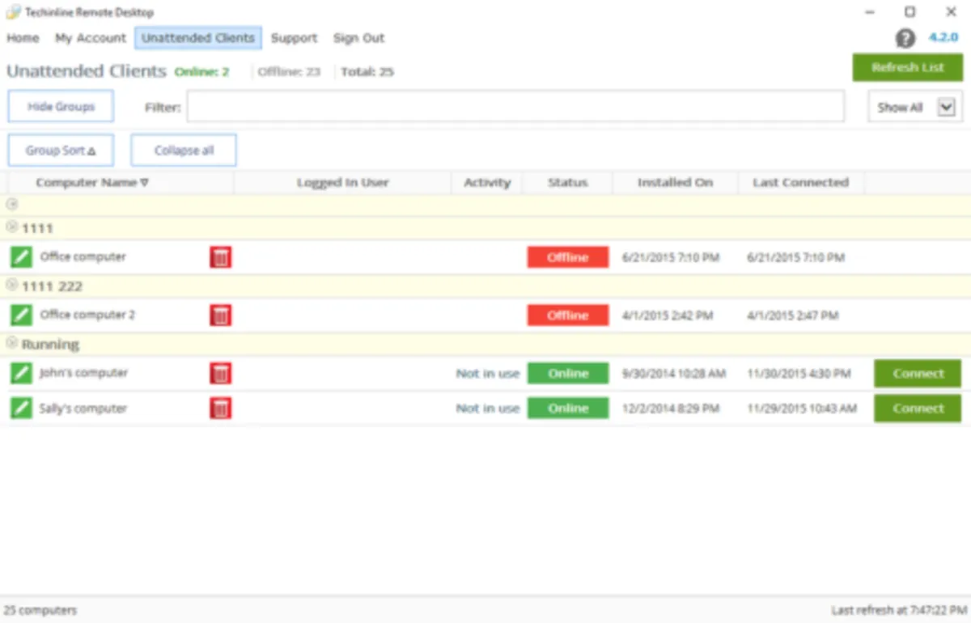Edit Sally's computer via pencil icon

pos(21,408)
